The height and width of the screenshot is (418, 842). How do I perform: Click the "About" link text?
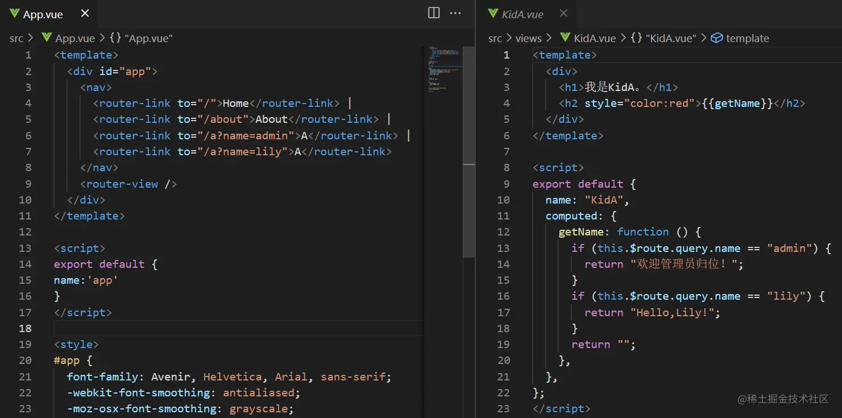pos(271,119)
